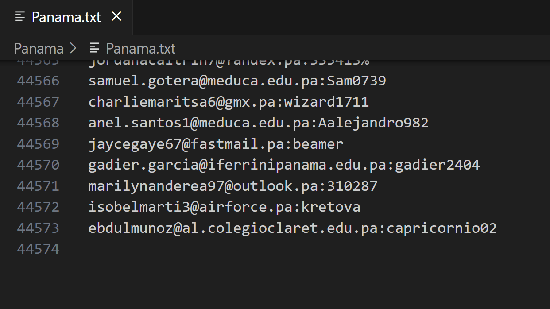Screen dimensions: 550x309
Task: Close the Panama.txt editor tab
Action: tap(116, 17)
